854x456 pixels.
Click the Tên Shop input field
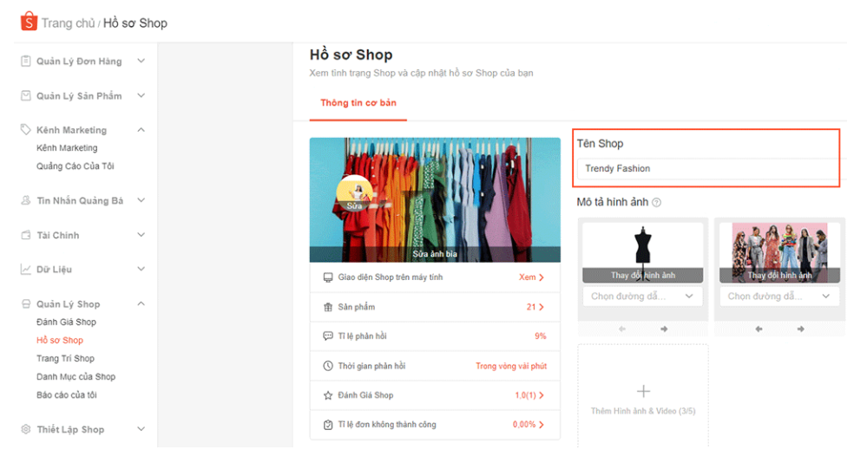[705, 169]
